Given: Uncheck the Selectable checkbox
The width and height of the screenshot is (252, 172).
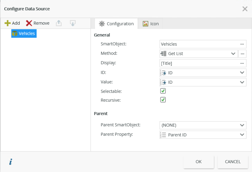Looking at the screenshot, I should [x=163, y=91].
